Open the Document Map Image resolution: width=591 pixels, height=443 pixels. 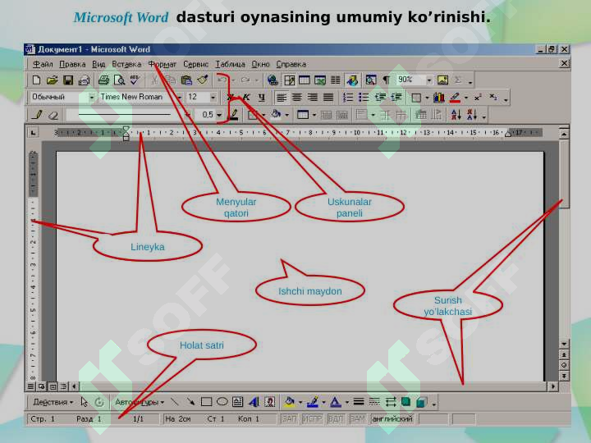[x=371, y=80]
